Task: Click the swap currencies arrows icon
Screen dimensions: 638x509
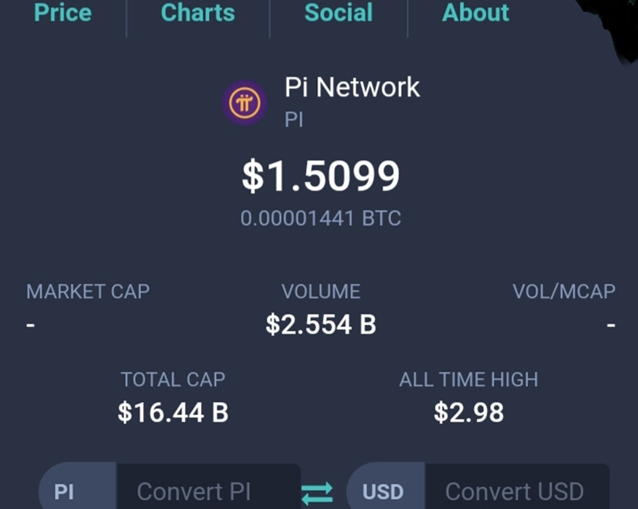Action: click(x=317, y=494)
